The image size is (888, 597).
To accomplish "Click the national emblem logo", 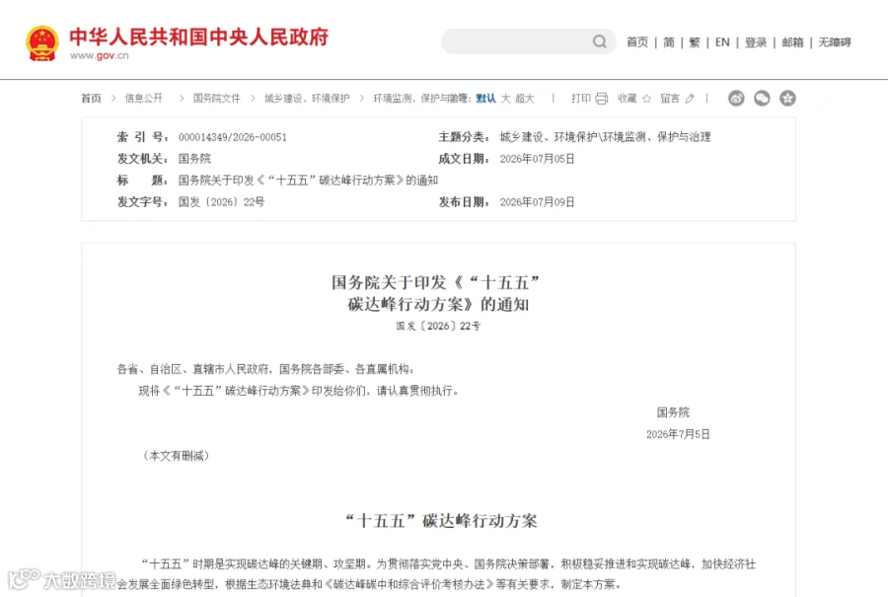I will 41,42.
